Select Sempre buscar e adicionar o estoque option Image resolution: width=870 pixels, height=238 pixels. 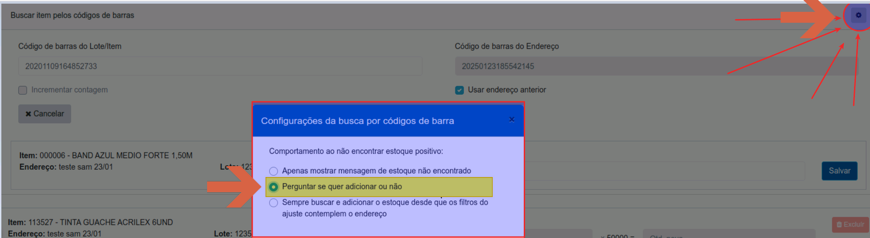(273, 203)
